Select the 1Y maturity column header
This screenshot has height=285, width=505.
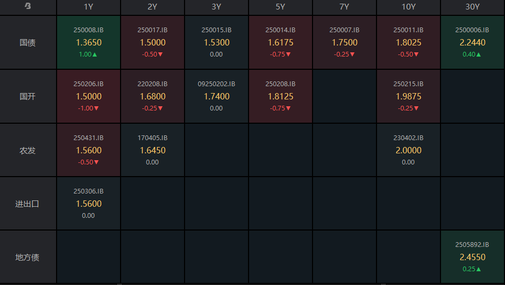coord(88,7)
